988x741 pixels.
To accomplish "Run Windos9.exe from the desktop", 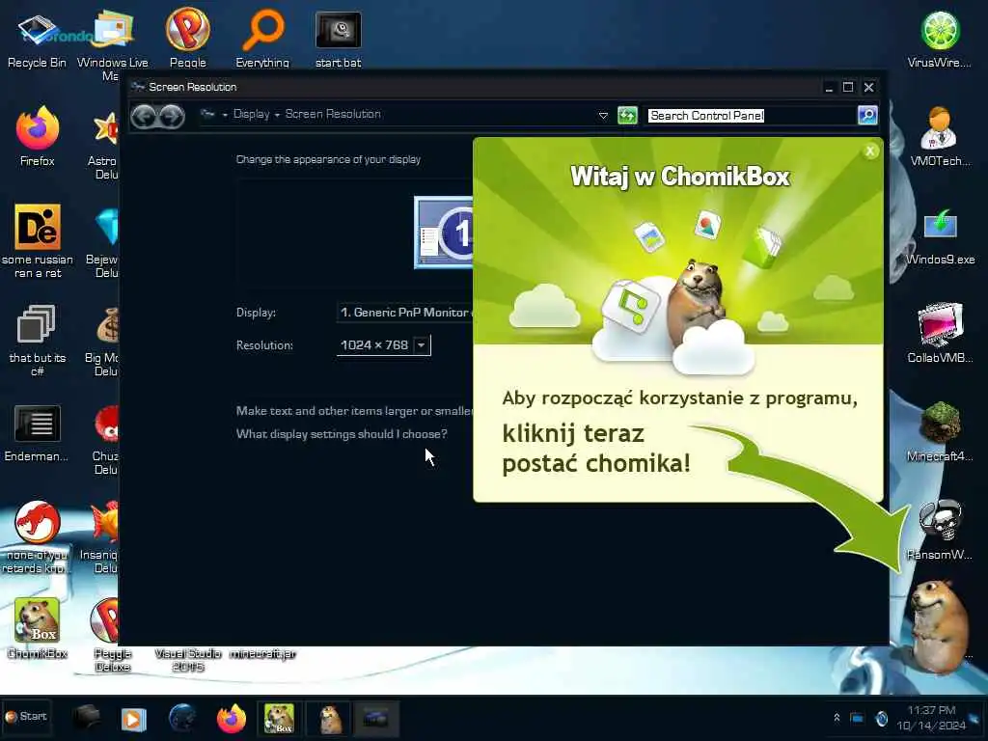I will pos(940,235).
